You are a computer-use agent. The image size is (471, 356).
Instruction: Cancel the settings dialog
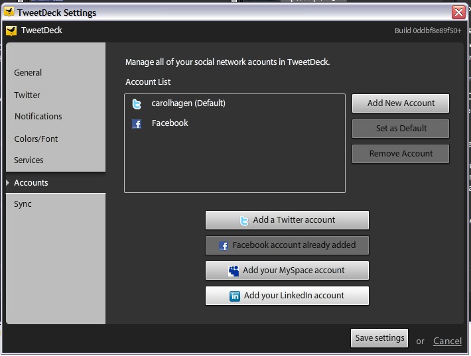[x=447, y=341]
